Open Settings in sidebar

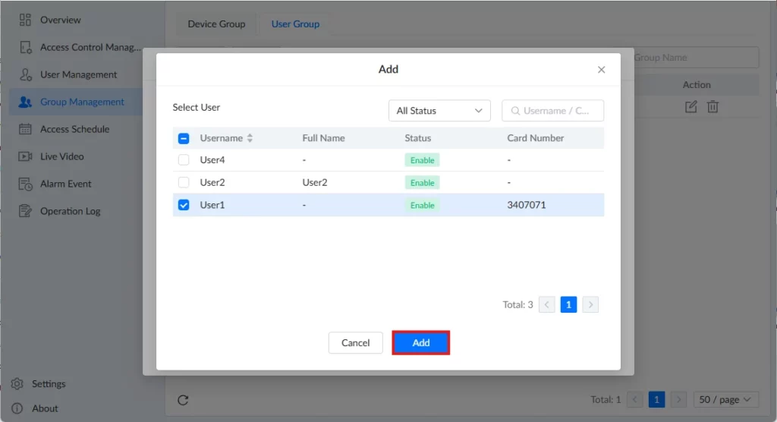click(49, 384)
